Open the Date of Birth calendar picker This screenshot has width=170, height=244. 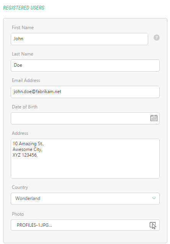coord(154,118)
